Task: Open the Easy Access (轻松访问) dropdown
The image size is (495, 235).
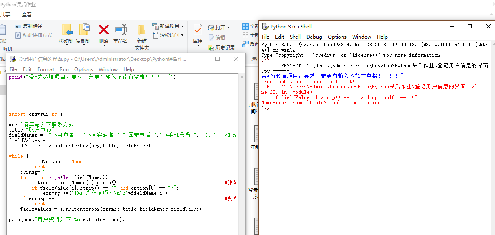Action: point(168,35)
